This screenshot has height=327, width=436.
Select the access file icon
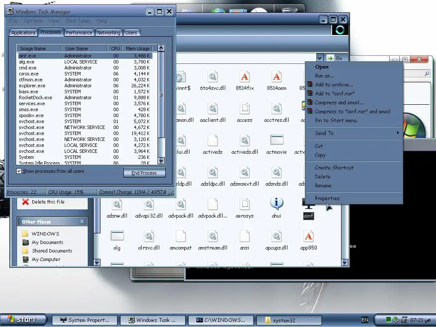coord(245,109)
